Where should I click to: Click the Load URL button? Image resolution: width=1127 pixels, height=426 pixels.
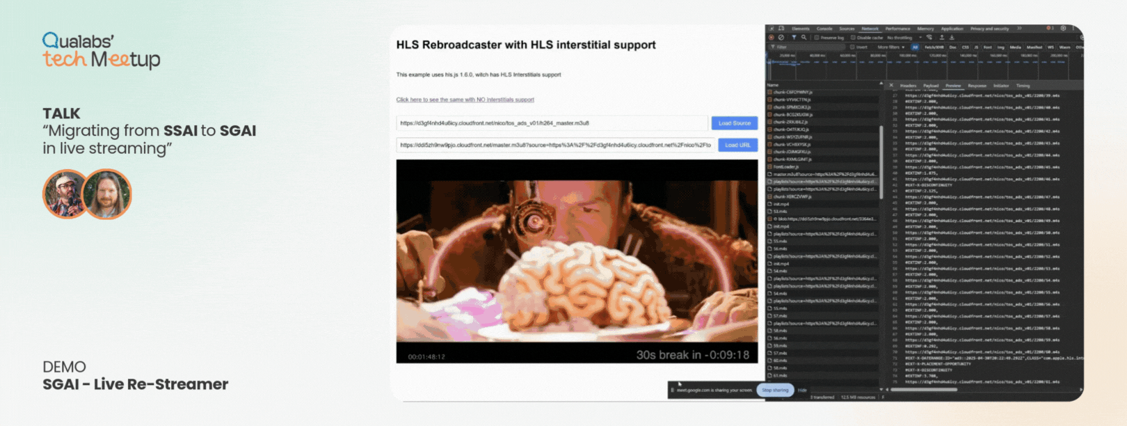pos(737,145)
